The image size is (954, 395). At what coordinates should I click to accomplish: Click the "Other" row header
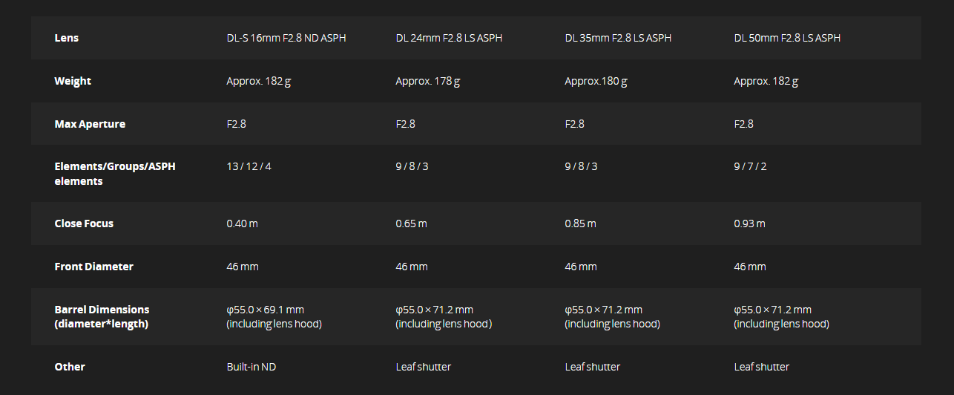click(x=70, y=367)
